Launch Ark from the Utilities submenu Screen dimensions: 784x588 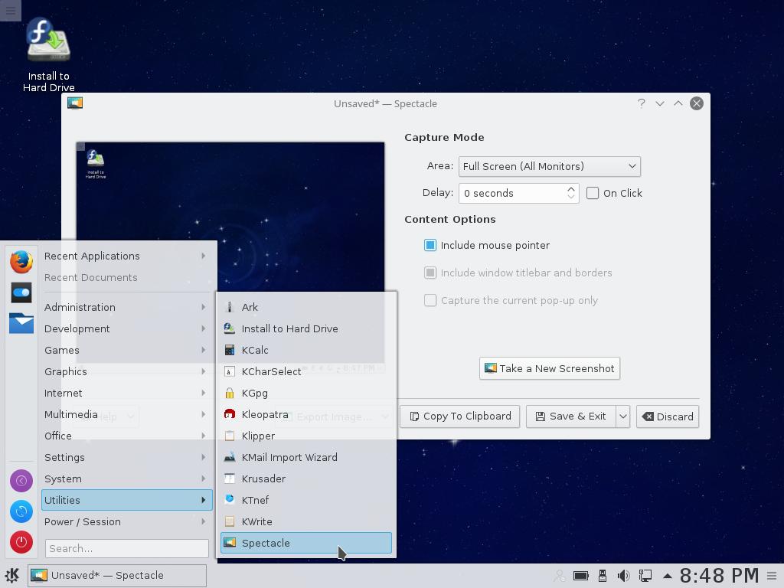click(x=306, y=307)
